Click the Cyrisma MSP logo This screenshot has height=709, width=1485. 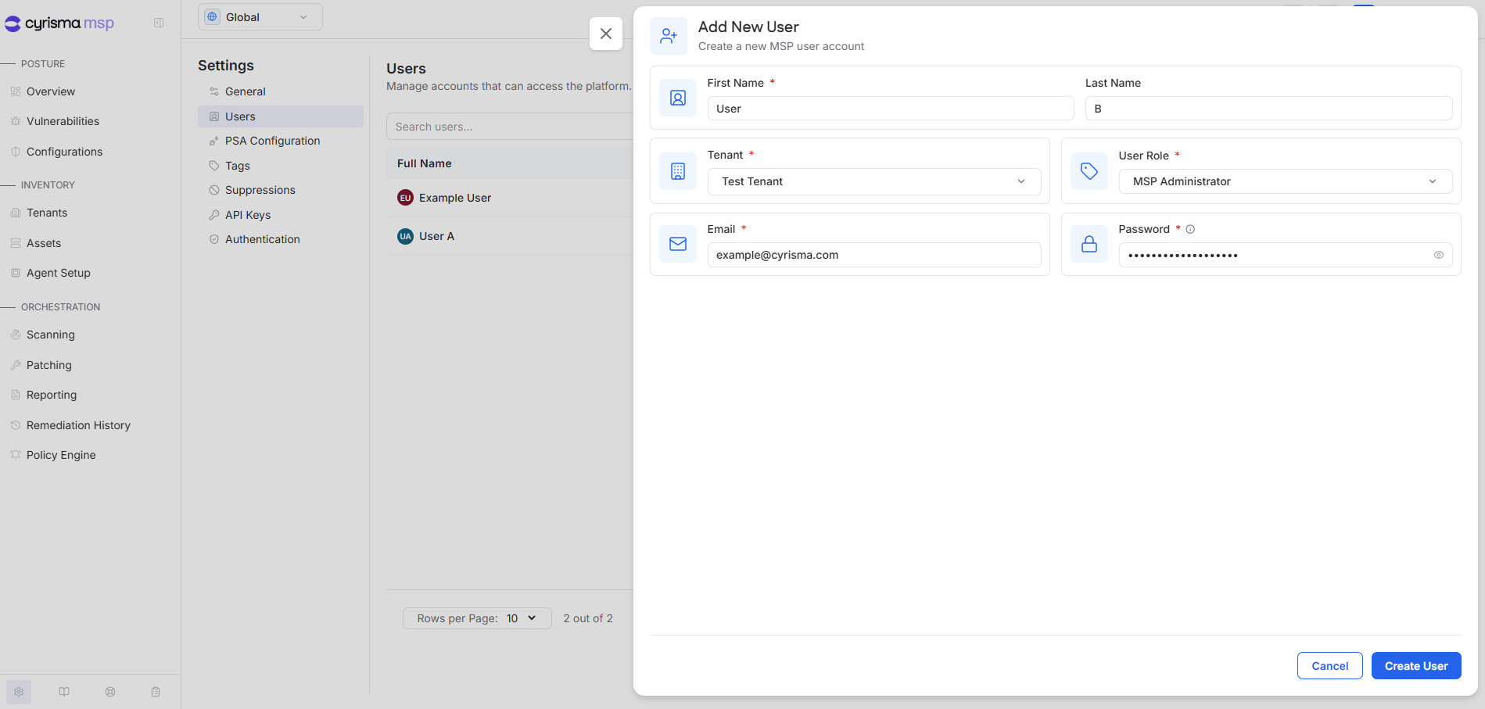pos(59,23)
